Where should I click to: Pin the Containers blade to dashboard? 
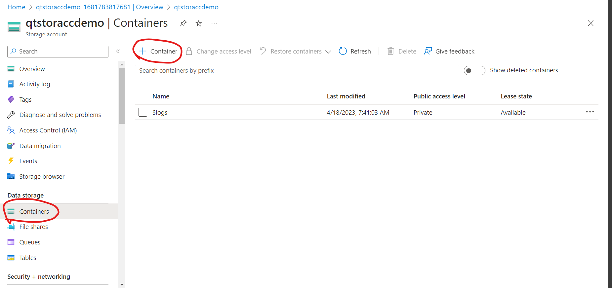point(183,23)
